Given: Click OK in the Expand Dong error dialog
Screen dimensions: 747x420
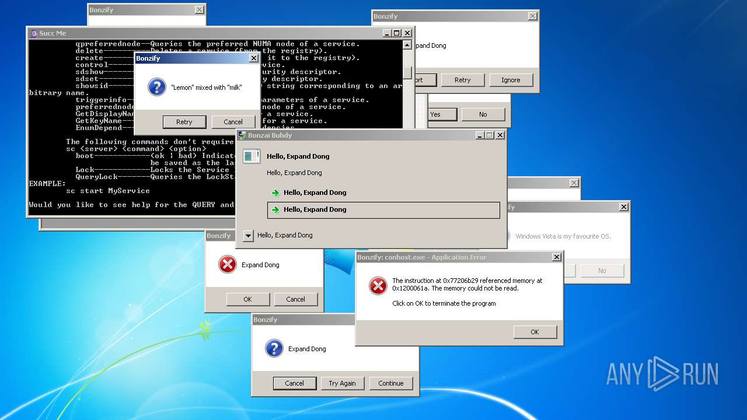Looking at the screenshot, I should click(247, 299).
